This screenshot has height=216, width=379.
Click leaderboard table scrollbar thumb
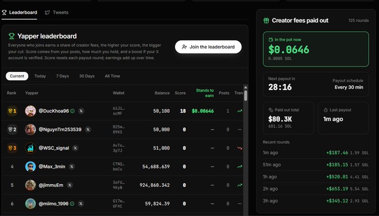[x=246, y=95]
